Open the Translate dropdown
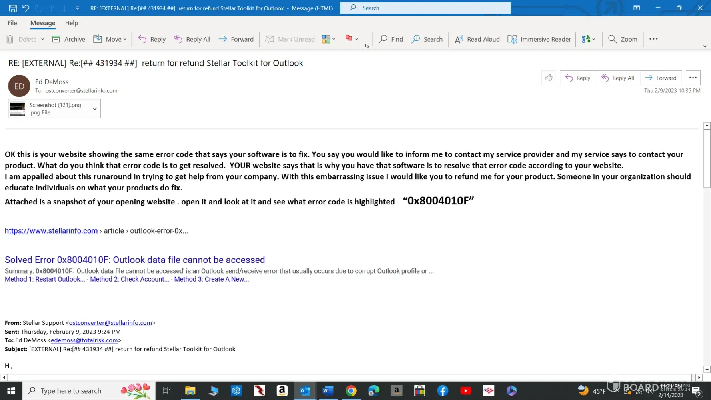The height and width of the screenshot is (400, 711). (589, 39)
